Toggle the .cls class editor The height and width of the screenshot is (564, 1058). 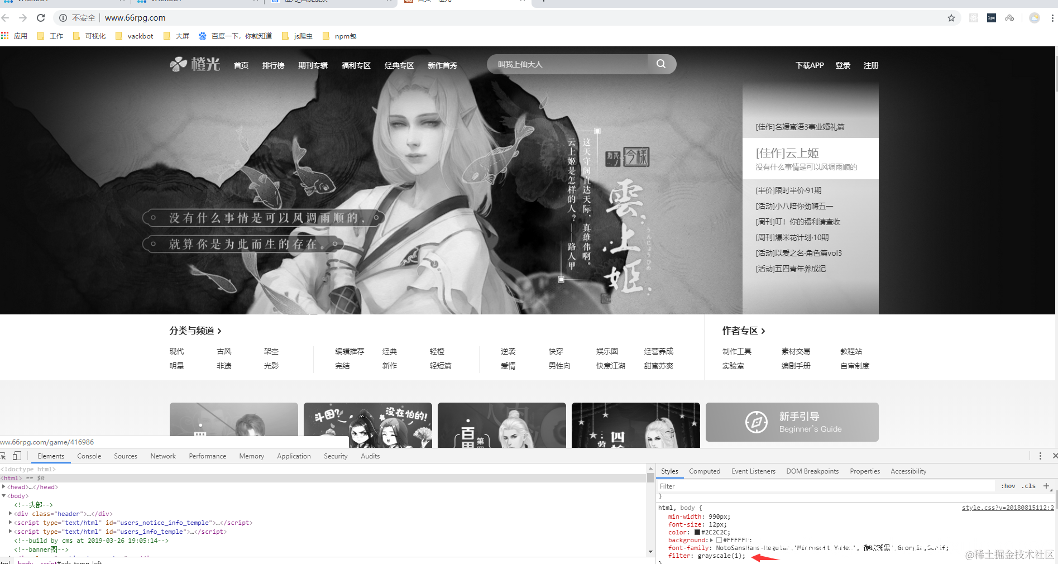click(x=1029, y=486)
